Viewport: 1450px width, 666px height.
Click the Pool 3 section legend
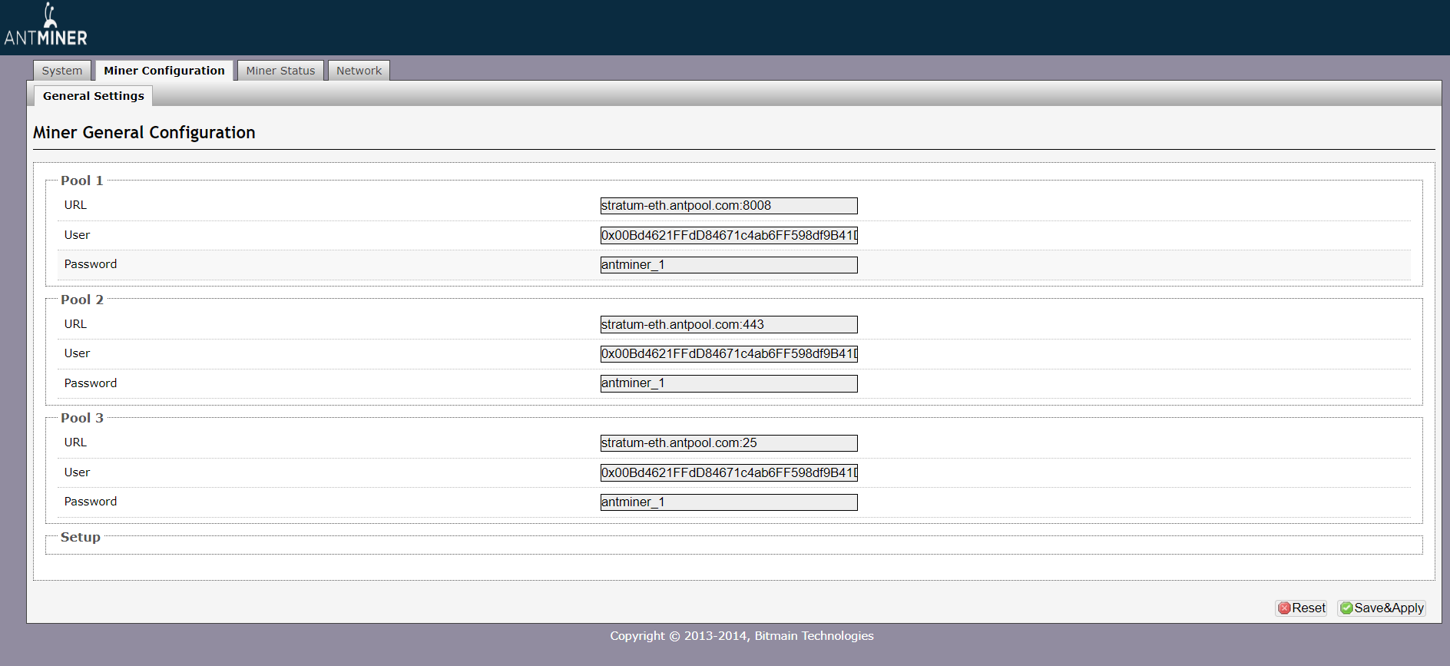(x=82, y=418)
